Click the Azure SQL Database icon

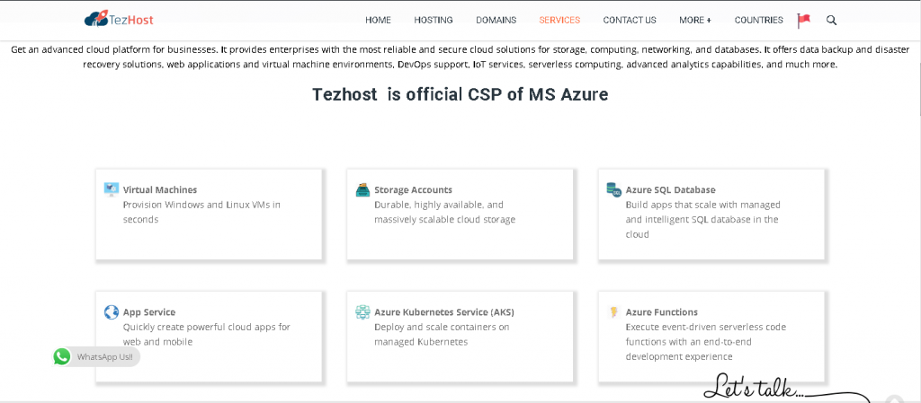pos(613,189)
